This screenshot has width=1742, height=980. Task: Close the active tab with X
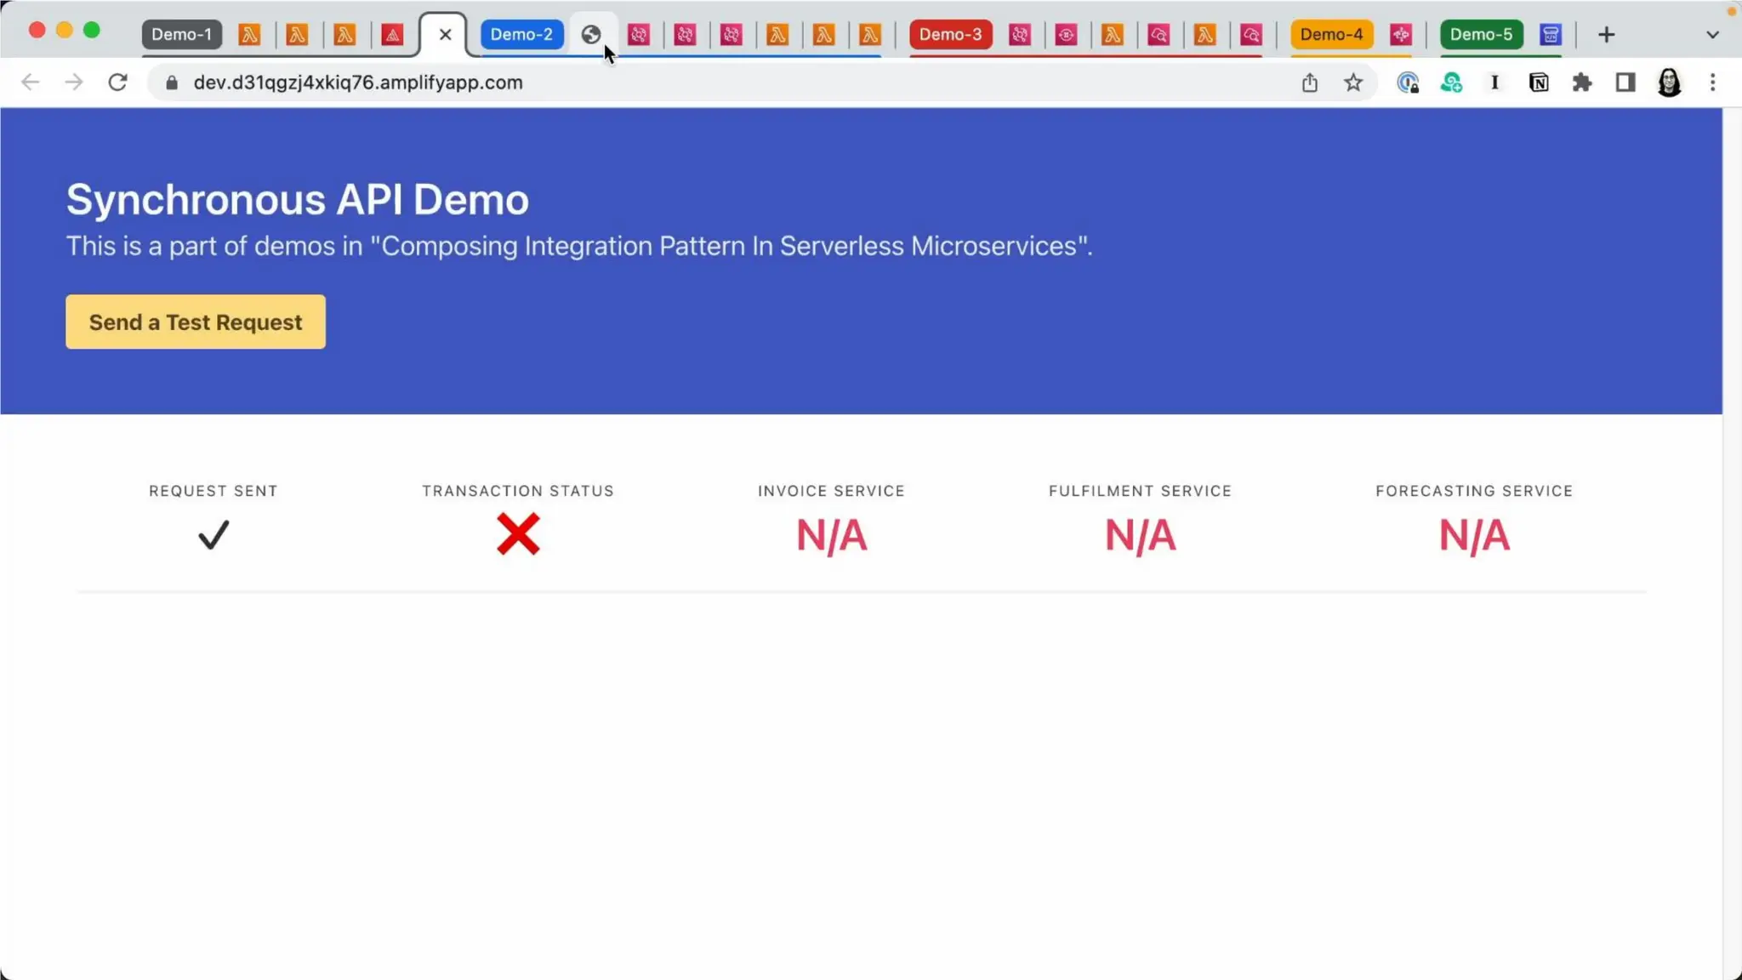coord(445,35)
